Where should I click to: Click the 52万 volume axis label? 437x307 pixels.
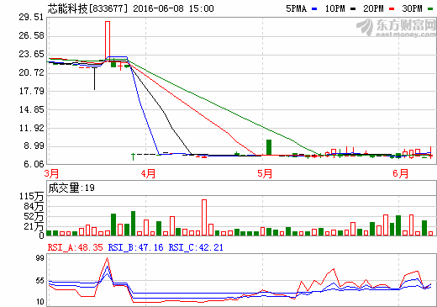pyautogui.click(x=34, y=216)
